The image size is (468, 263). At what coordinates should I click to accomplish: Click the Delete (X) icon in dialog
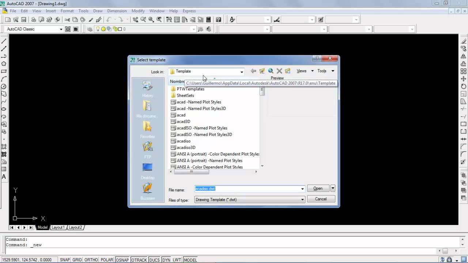(x=279, y=71)
